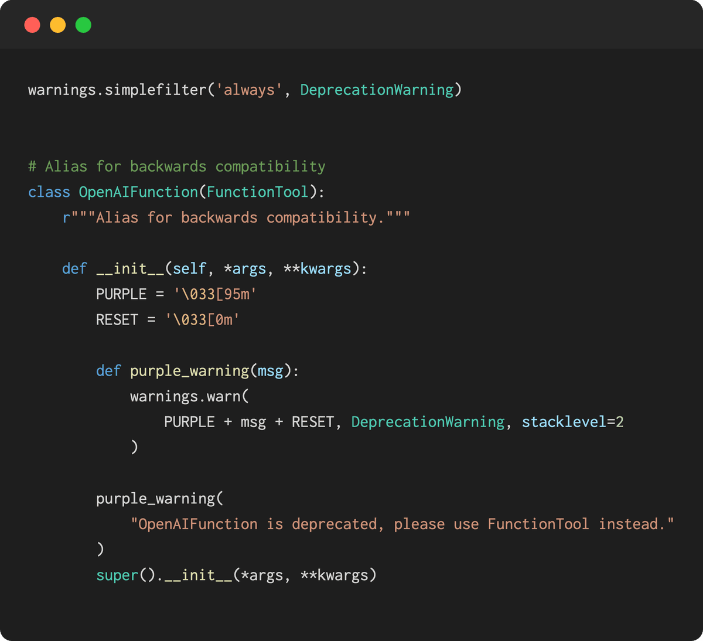Click purple_warning name in its def line
This screenshot has height=641, width=703.
[189, 371]
